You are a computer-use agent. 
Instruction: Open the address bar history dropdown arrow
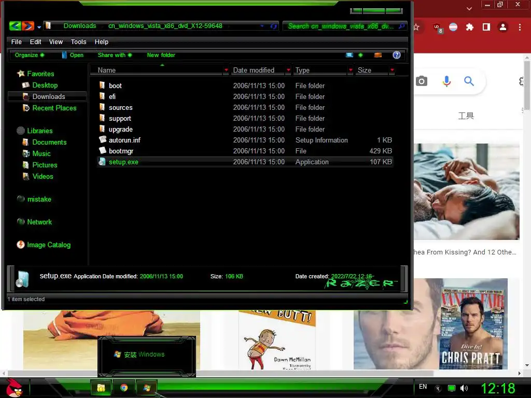click(x=262, y=26)
